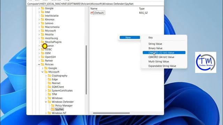Click the Khronos folder icon
Viewport: 223px width, 125px height.
(43, 19)
